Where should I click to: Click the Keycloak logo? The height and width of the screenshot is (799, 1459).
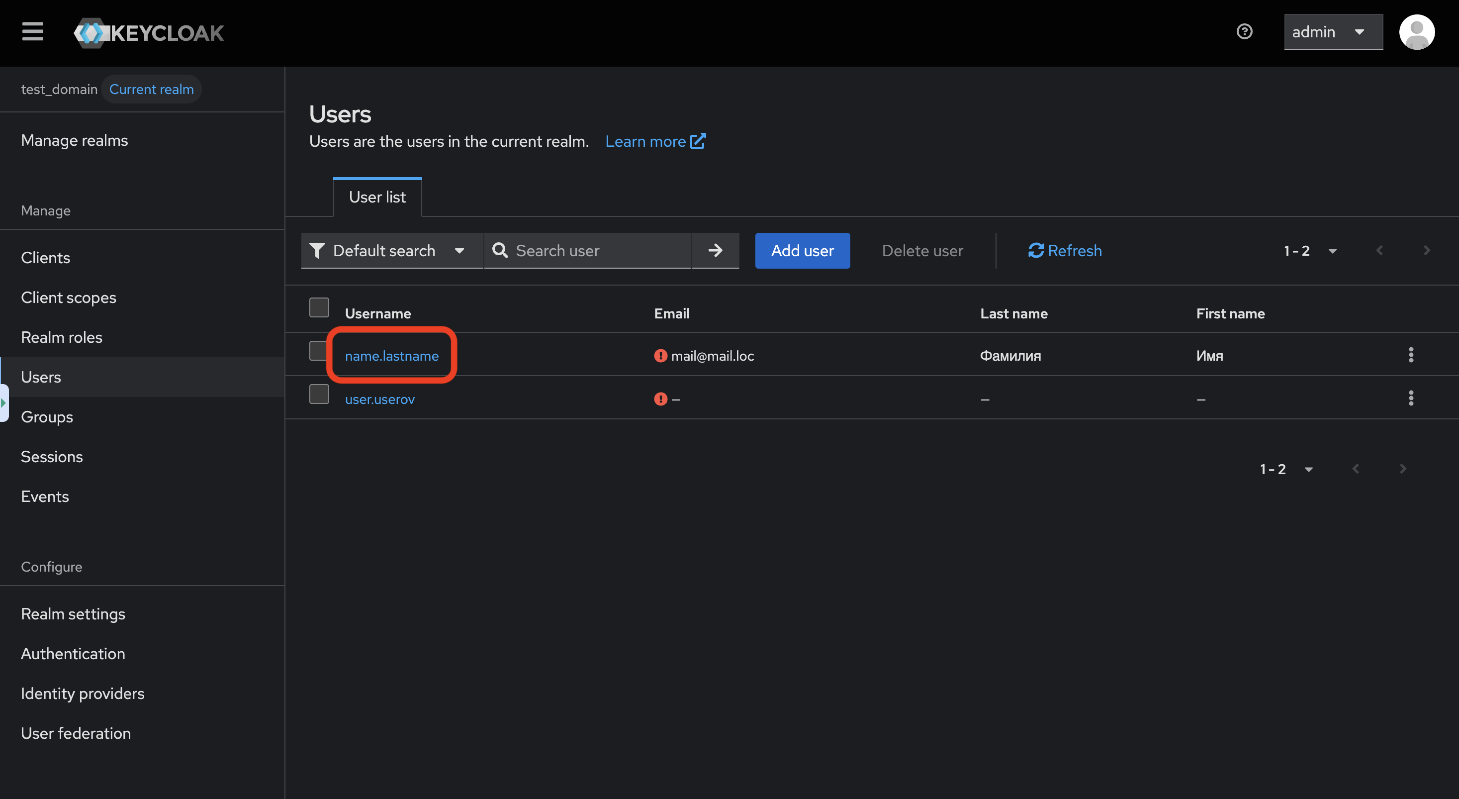pyautogui.click(x=149, y=33)
